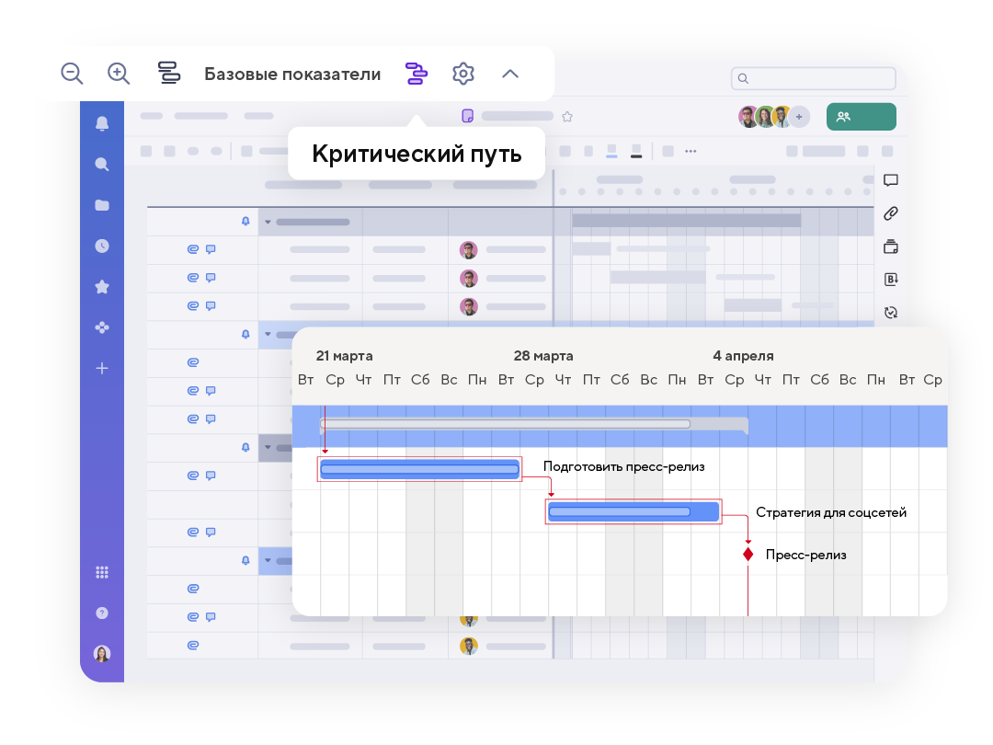Collapse the toolbar with the up chevron
This screenshot has height=745, width=993.
(510, 74)
